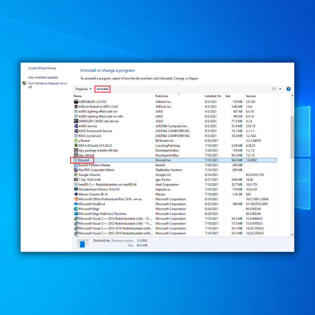Click the Discord Inc. publisher cell
This screenshot has width=315, height=315.
coord(163,160)
